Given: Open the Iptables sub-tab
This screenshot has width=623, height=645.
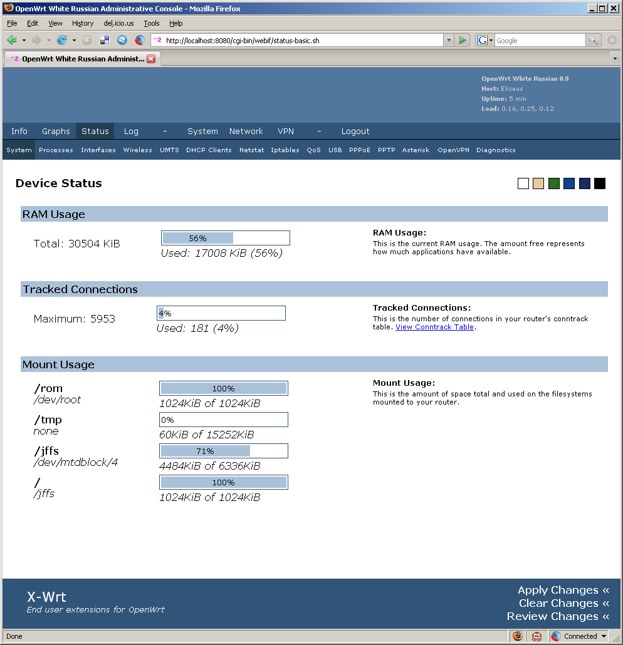Looking at the screenshot, I should (x=285, y=150).
